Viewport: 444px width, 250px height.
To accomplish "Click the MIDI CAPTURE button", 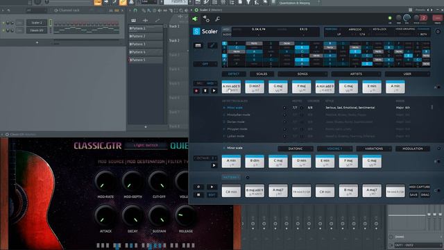I will click(x=419, y=187).
